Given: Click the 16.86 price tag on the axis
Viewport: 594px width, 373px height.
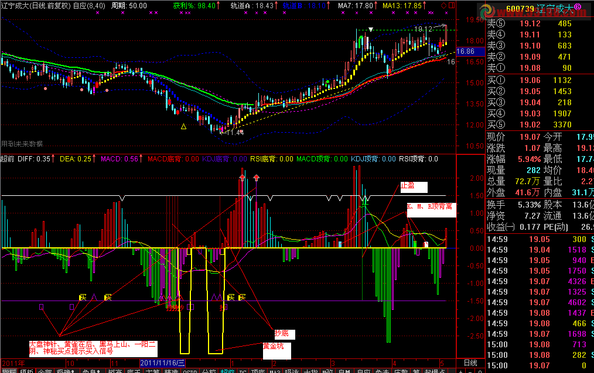Looking at the screenshot, I should tap(470, 51).
